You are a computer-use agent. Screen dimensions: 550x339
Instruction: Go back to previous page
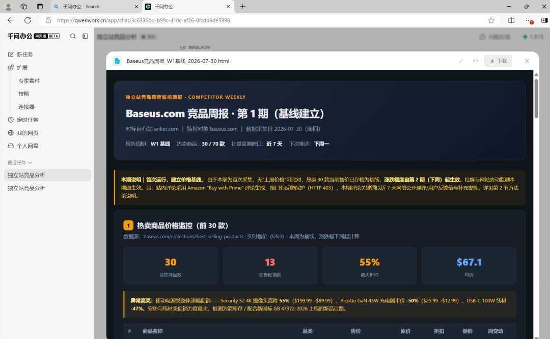point(11,20)
